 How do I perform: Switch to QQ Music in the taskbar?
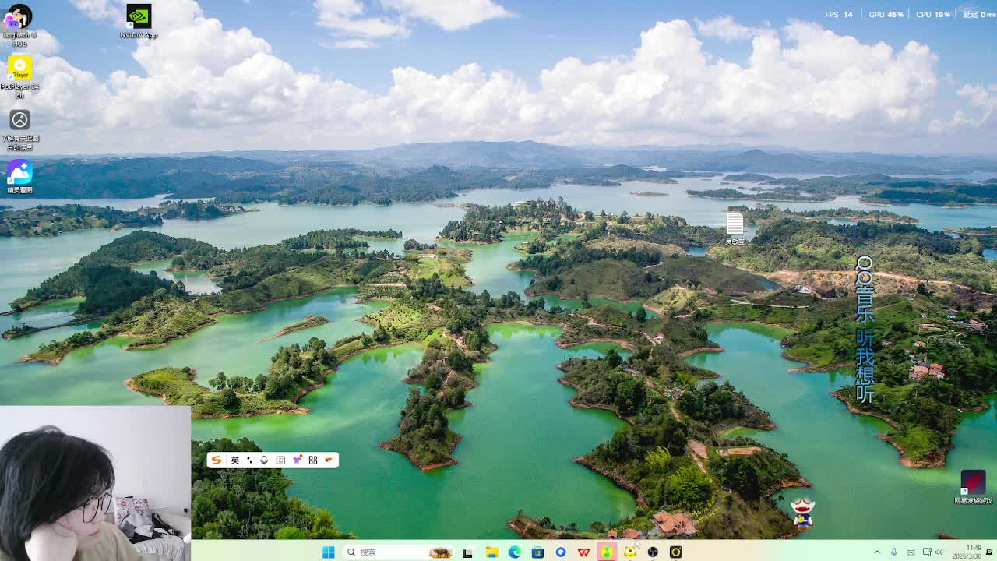tap(607, 552)
